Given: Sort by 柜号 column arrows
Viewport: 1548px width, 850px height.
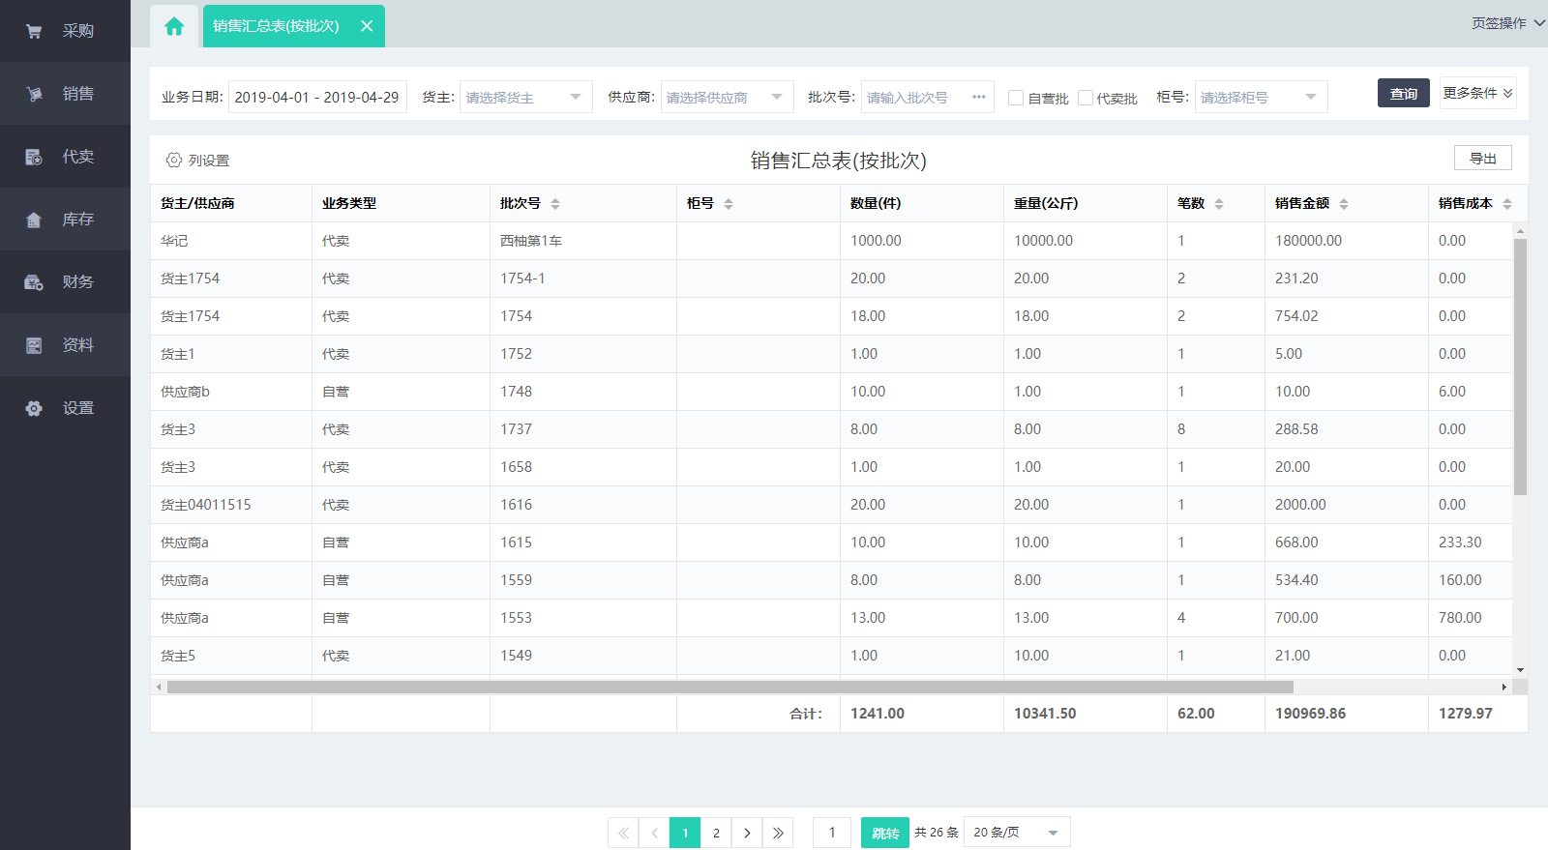Looking at the screenshot, I should tap(729, 204).
